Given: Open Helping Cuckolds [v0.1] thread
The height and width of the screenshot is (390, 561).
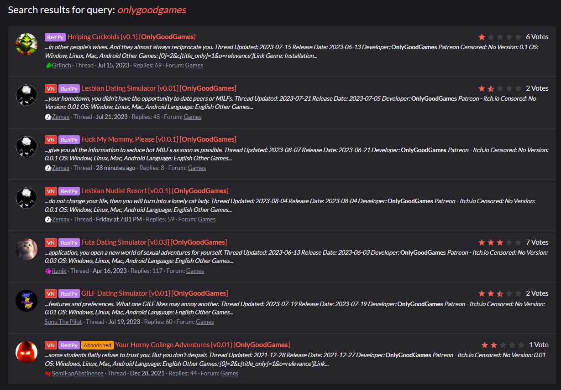Looking at the screenshot, I should [131, 37].
